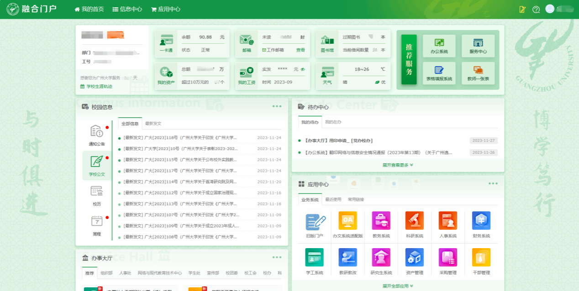The height and width of the screenshot is (291, 579).
Task: Launch the 教研教改 app icon
Action: [x=347, y=257]
